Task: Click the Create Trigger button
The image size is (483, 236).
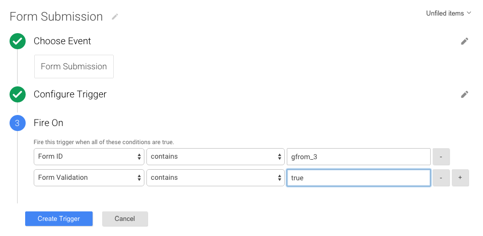Action: [59, 218]
